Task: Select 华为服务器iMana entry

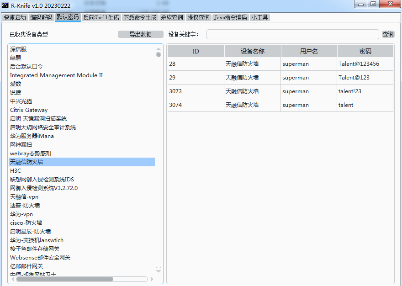Action: tap(81, 136)
